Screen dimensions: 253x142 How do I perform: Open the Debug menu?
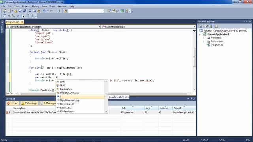36,6
